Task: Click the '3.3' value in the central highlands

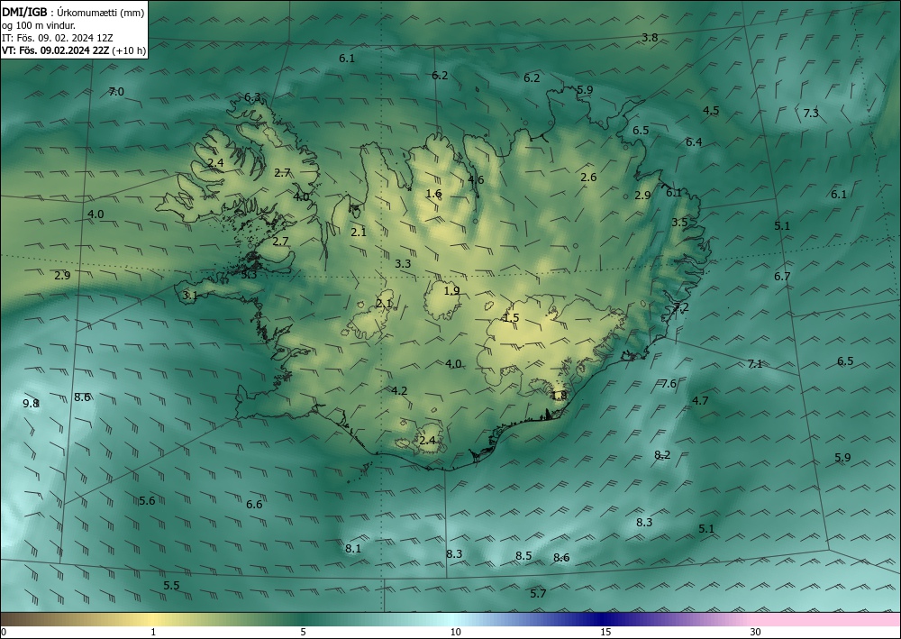Action: coord(403,263)
